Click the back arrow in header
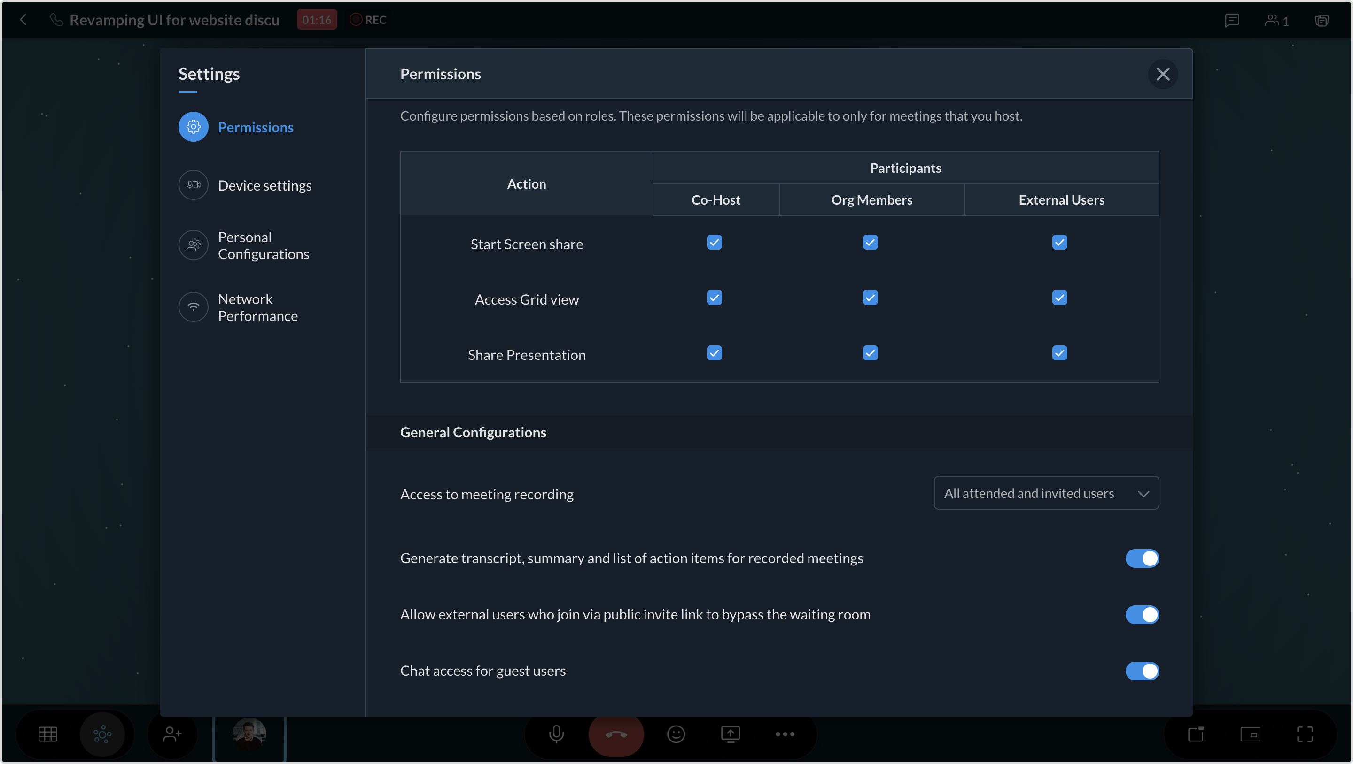 pos(23,20)
